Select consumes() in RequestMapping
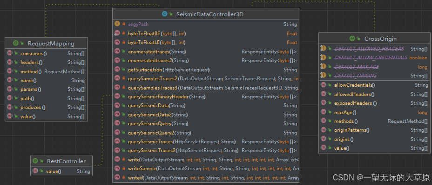Viewport: 432px width, 185px height. (x=46, y=53)
